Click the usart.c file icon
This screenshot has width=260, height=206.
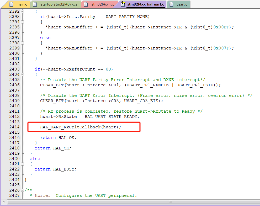[x=171, y=4]
